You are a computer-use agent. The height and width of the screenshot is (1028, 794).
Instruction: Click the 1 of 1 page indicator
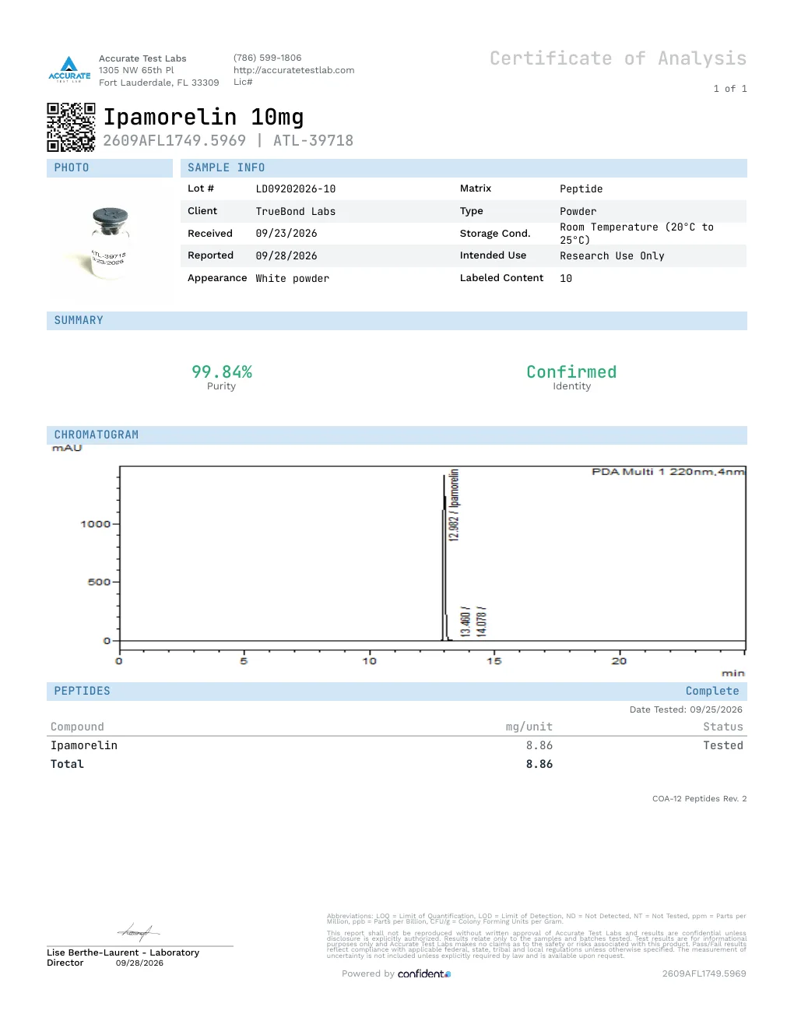click(x=730, y=90)
